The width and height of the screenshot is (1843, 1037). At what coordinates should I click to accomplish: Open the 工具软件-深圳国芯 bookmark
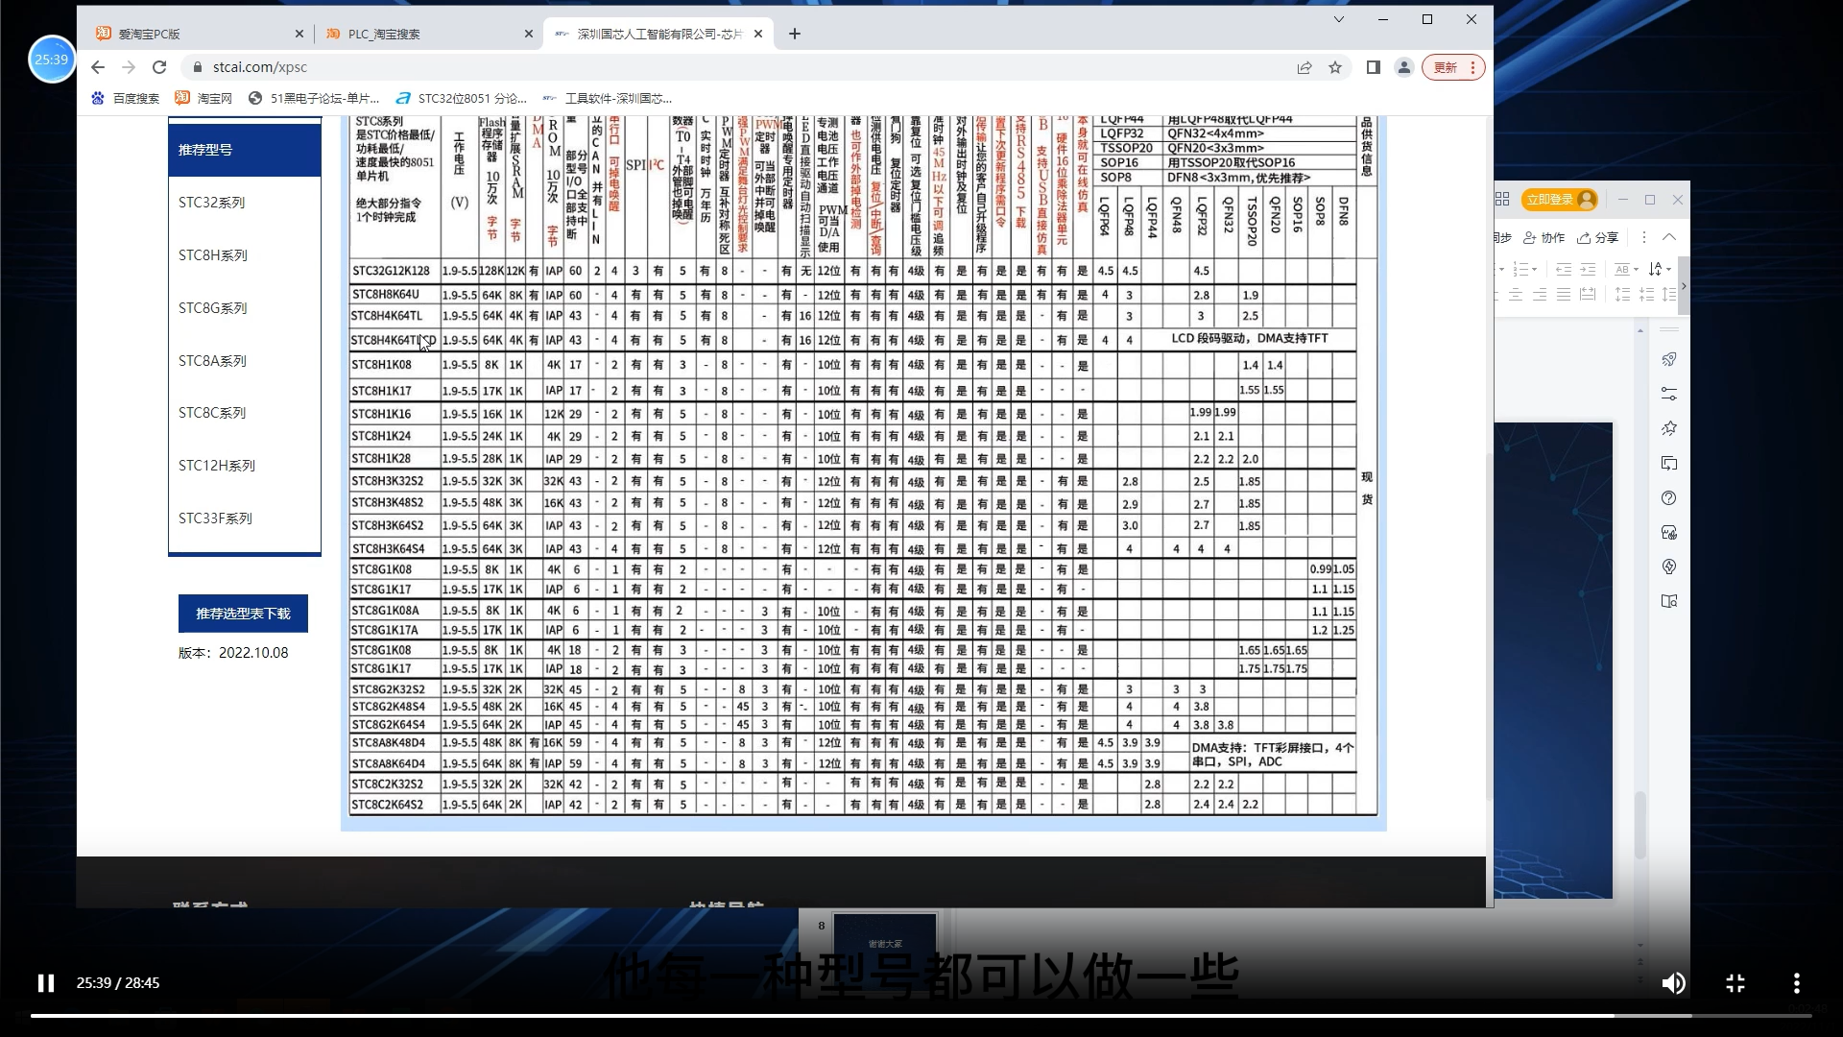[607, 98]
